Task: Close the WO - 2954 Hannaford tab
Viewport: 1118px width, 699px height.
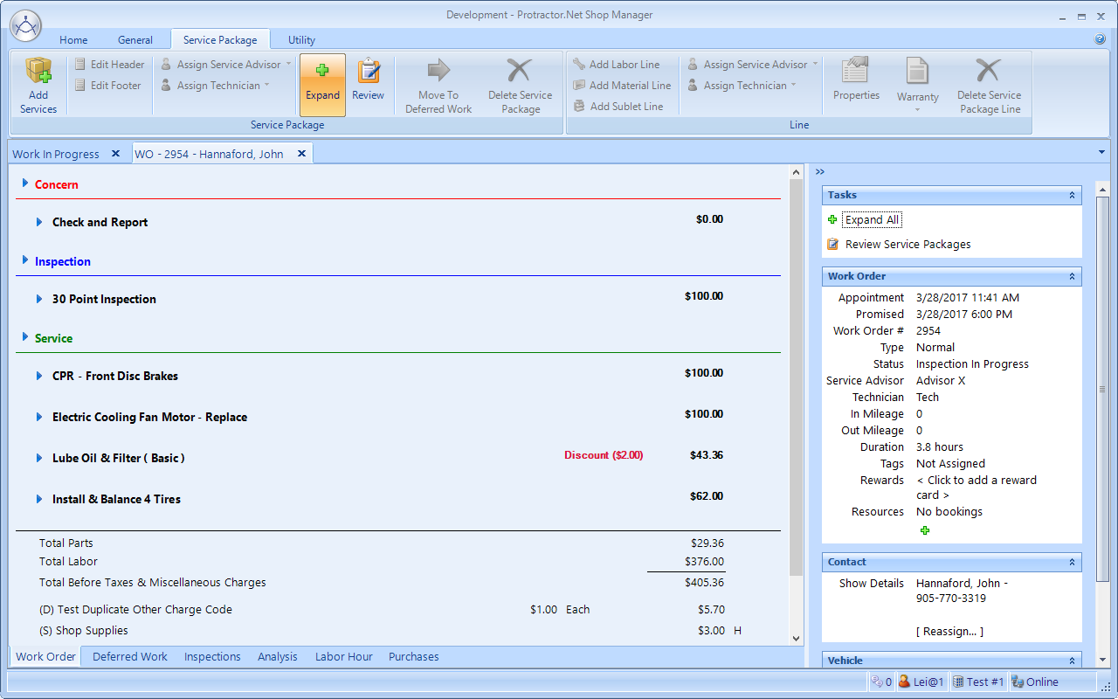Action: (301, 154)
